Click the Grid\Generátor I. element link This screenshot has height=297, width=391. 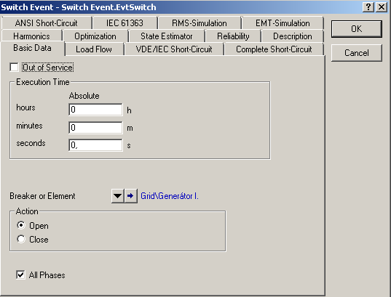point(170,196)
